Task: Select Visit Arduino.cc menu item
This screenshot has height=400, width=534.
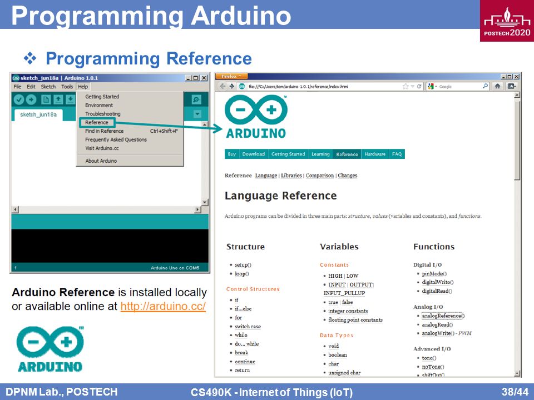Action: point(130,148)
